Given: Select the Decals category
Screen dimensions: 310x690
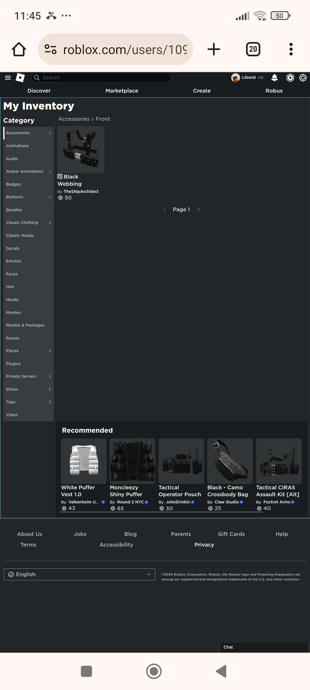Looking at the screenshot, I should 28,249.
